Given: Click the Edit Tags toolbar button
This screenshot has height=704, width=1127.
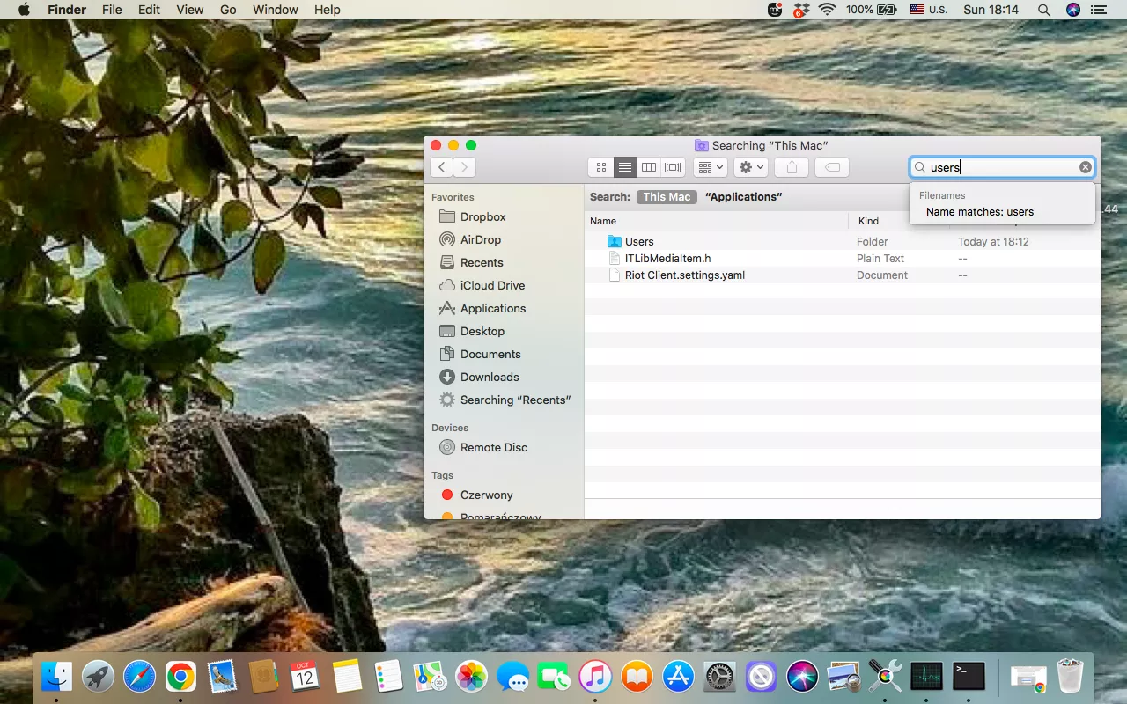Looking at the screenshot, I should 832,167.
